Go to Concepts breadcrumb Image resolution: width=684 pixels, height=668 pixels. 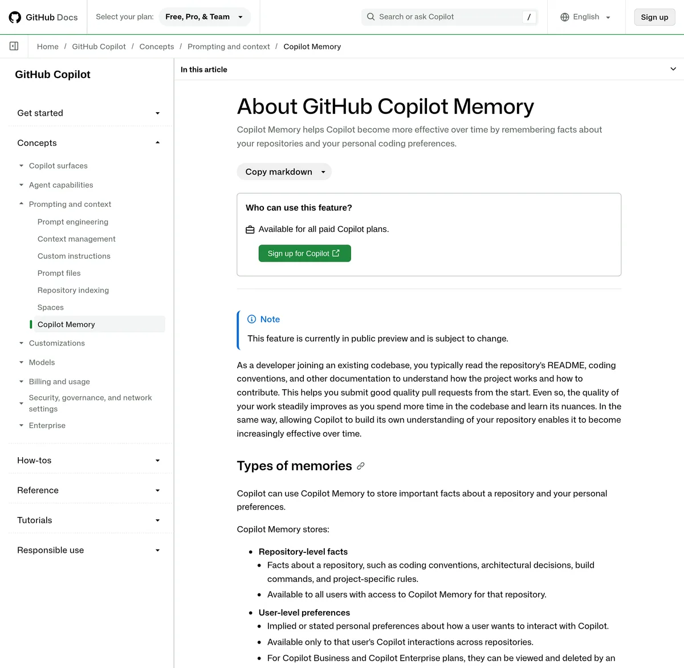click(157, 47)
